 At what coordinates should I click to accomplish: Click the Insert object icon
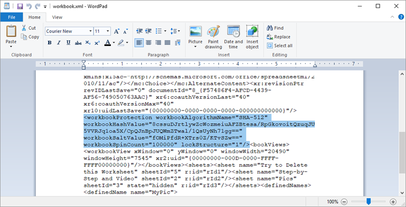click(252, 31)
